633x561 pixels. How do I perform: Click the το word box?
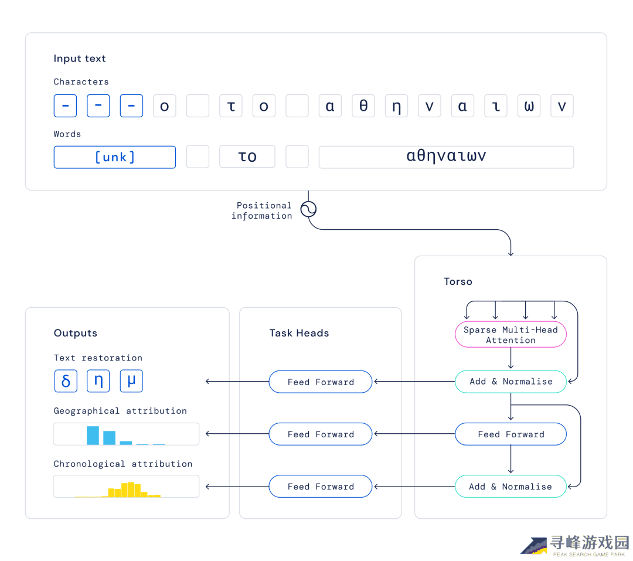pyautogui.click(x=247, y=157)
